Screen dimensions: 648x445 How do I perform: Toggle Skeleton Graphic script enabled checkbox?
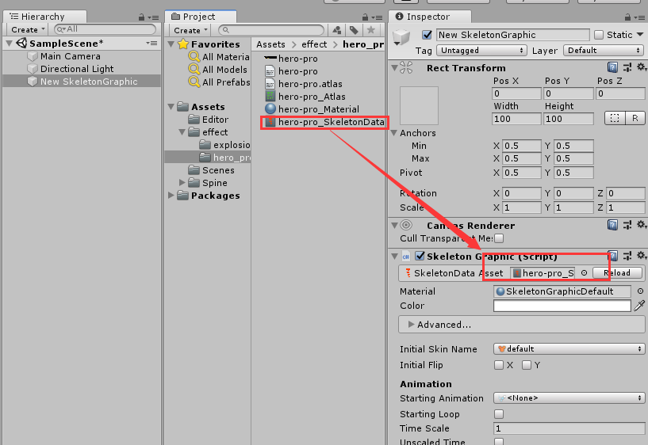pyautogui.click(x=420, y=256)
